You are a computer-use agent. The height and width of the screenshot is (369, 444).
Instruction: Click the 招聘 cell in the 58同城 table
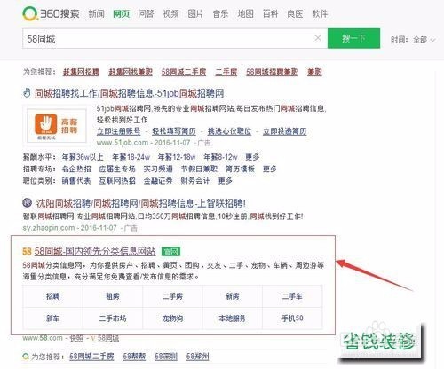click(x=53, y=296)
